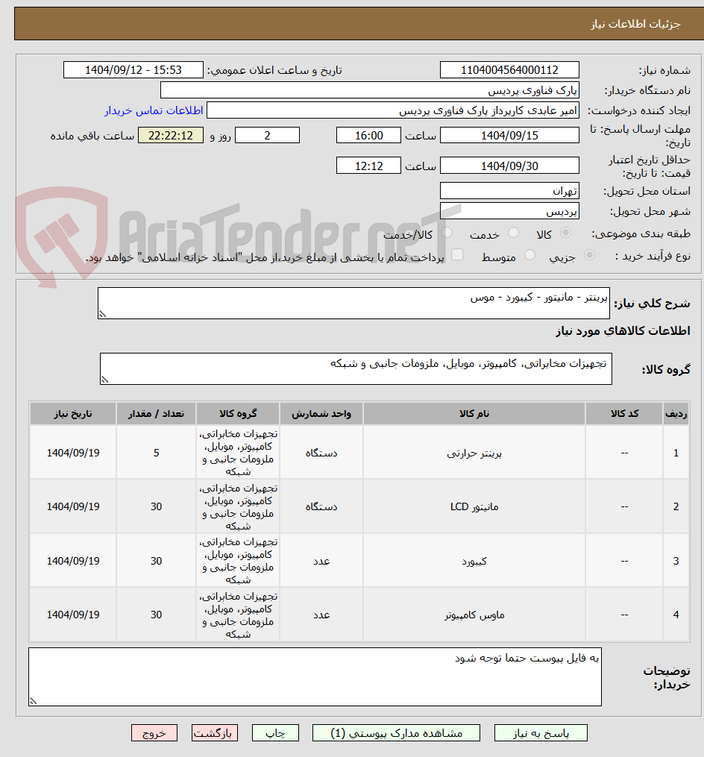704x757 pixels.
Task: Click the واحد شمارش column header
Action: pyautogui.click(x=321, y=414)
